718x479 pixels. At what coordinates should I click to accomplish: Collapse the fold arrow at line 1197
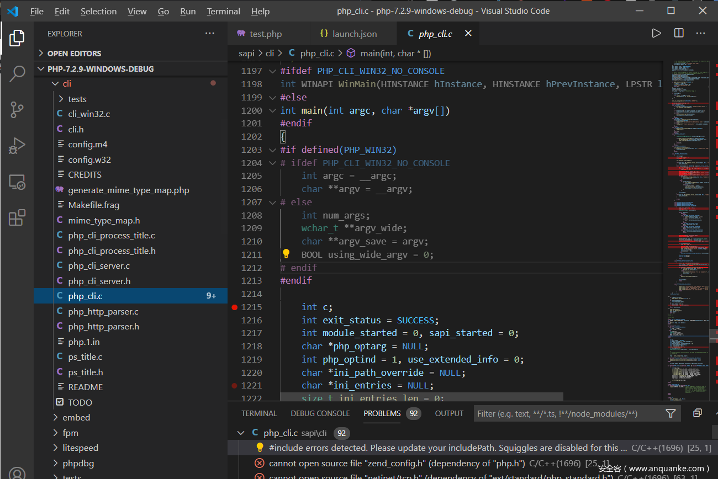[272, 71]
